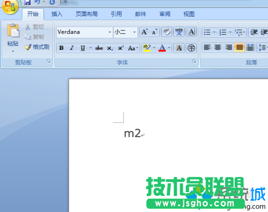
Task: Open the 剪贴板 dialog launcher
Action: point(49,61)
